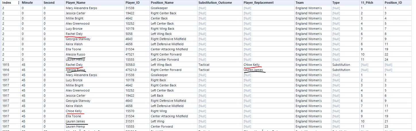Select the index 1915 cell
The width and height of the screenshot is (416, 131).
click(6, 65)
